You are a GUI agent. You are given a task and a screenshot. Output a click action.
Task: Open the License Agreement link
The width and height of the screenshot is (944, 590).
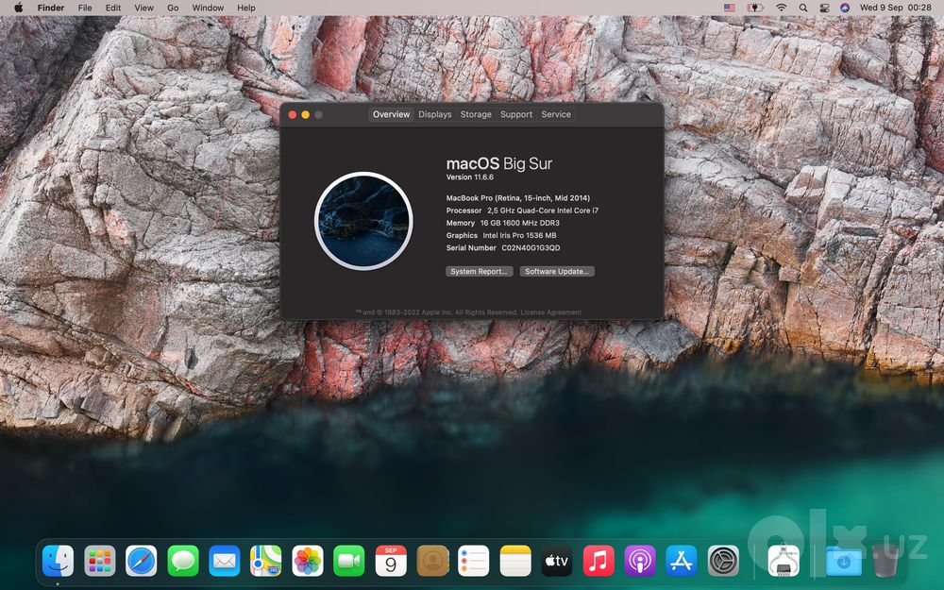click(x=551, y=312)
